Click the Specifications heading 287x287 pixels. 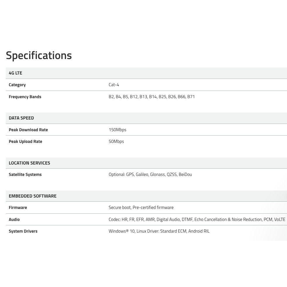(39, 55)
